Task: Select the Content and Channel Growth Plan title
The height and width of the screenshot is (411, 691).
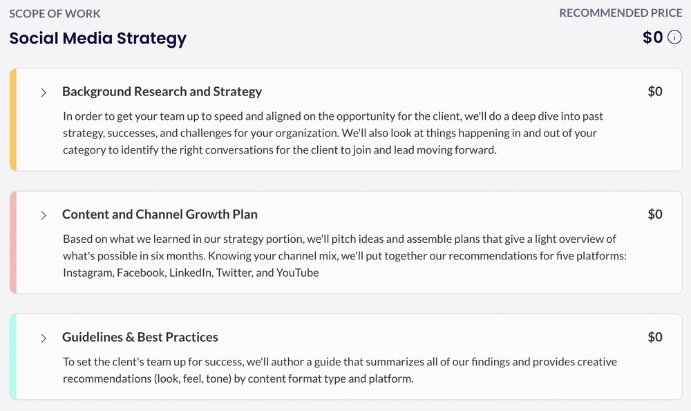Action: pos(160,214)
